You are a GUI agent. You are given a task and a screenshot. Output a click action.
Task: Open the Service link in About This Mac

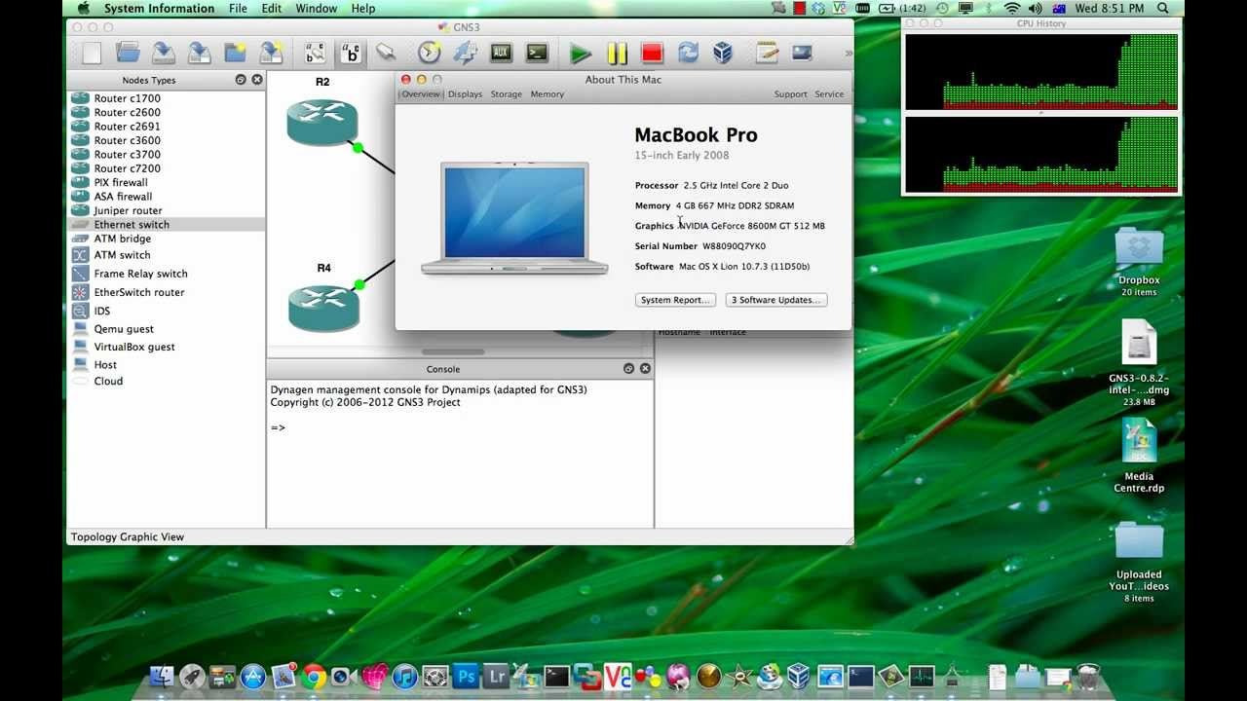(x=829, y=94)
